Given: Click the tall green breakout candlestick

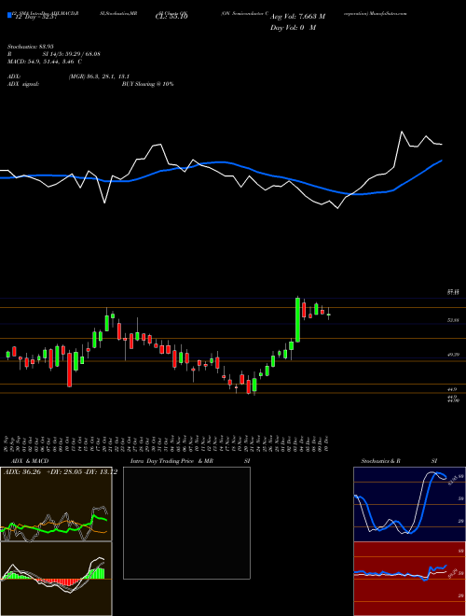Looking at the screenshot, I should pyautogui.click(x=297, y=319).
